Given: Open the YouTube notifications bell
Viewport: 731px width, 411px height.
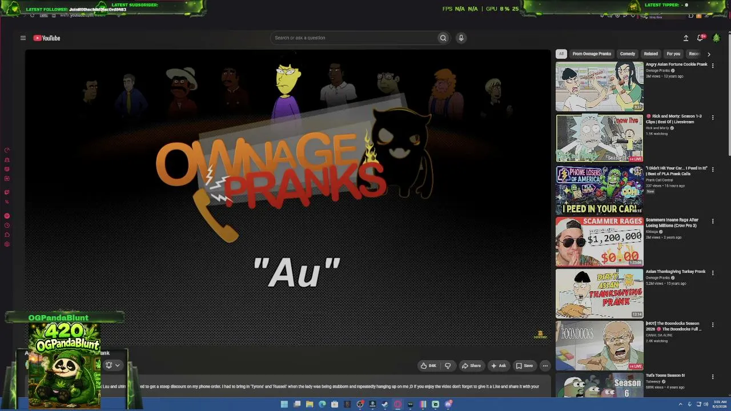Looking at the screenshot, I should [700, 38].
